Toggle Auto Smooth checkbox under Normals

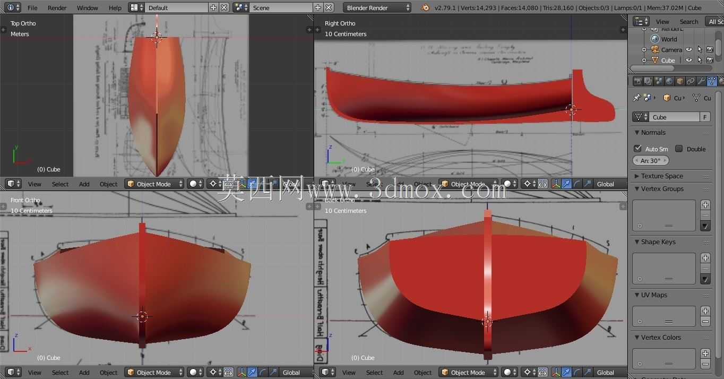click(638, 149)
